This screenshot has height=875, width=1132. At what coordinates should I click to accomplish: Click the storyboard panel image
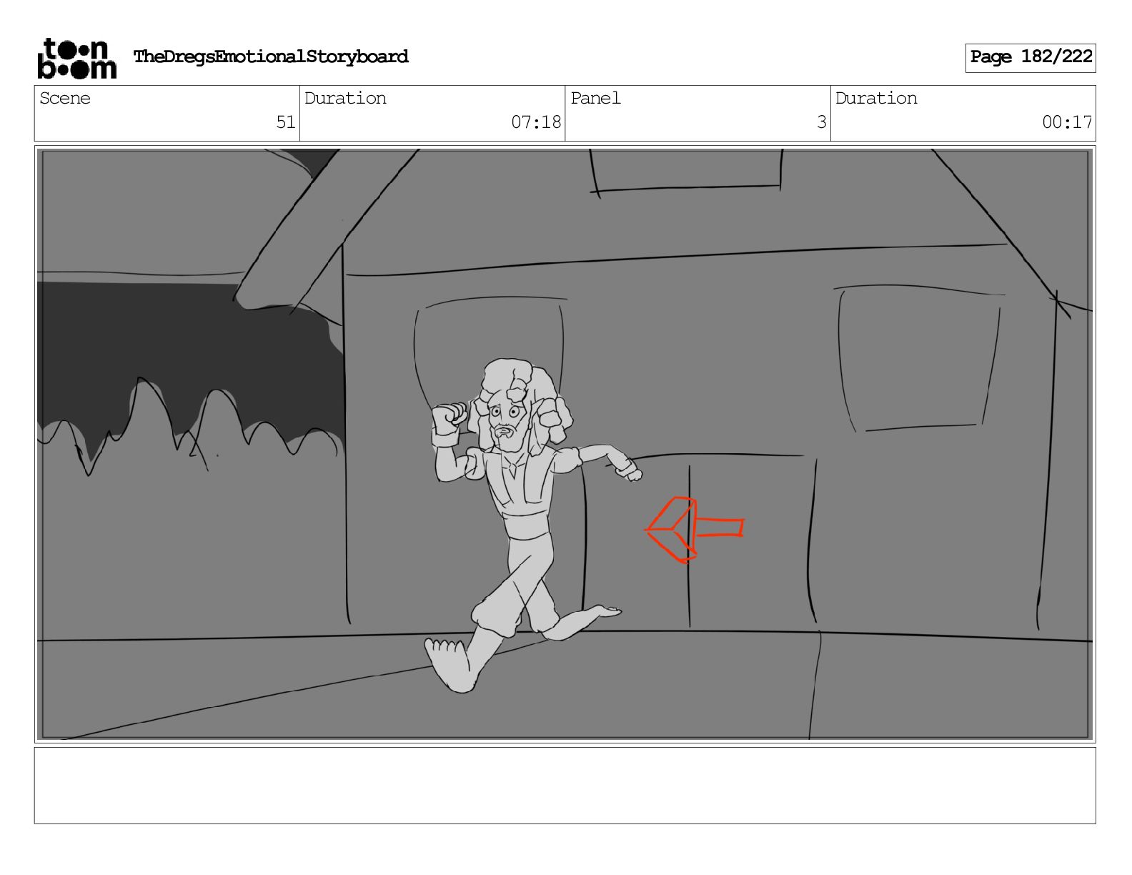point(565,444)
